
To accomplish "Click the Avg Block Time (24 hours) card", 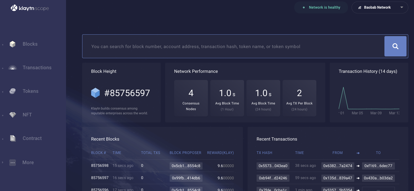I will point(263,98).
